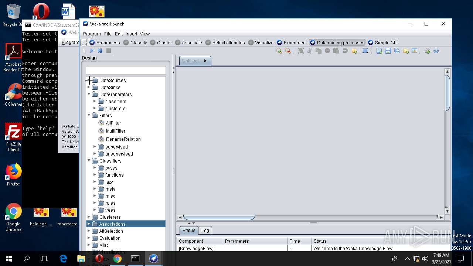
Task: Click the undo arrow toolbar icon
Action: pyautogui.click(x=345, y=51)
